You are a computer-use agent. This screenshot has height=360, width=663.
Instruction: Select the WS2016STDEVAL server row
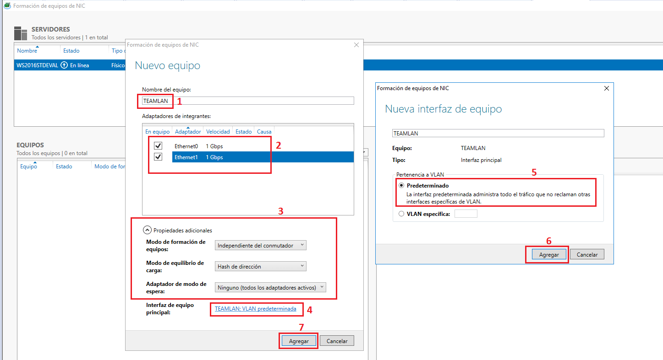pos(37,65)
